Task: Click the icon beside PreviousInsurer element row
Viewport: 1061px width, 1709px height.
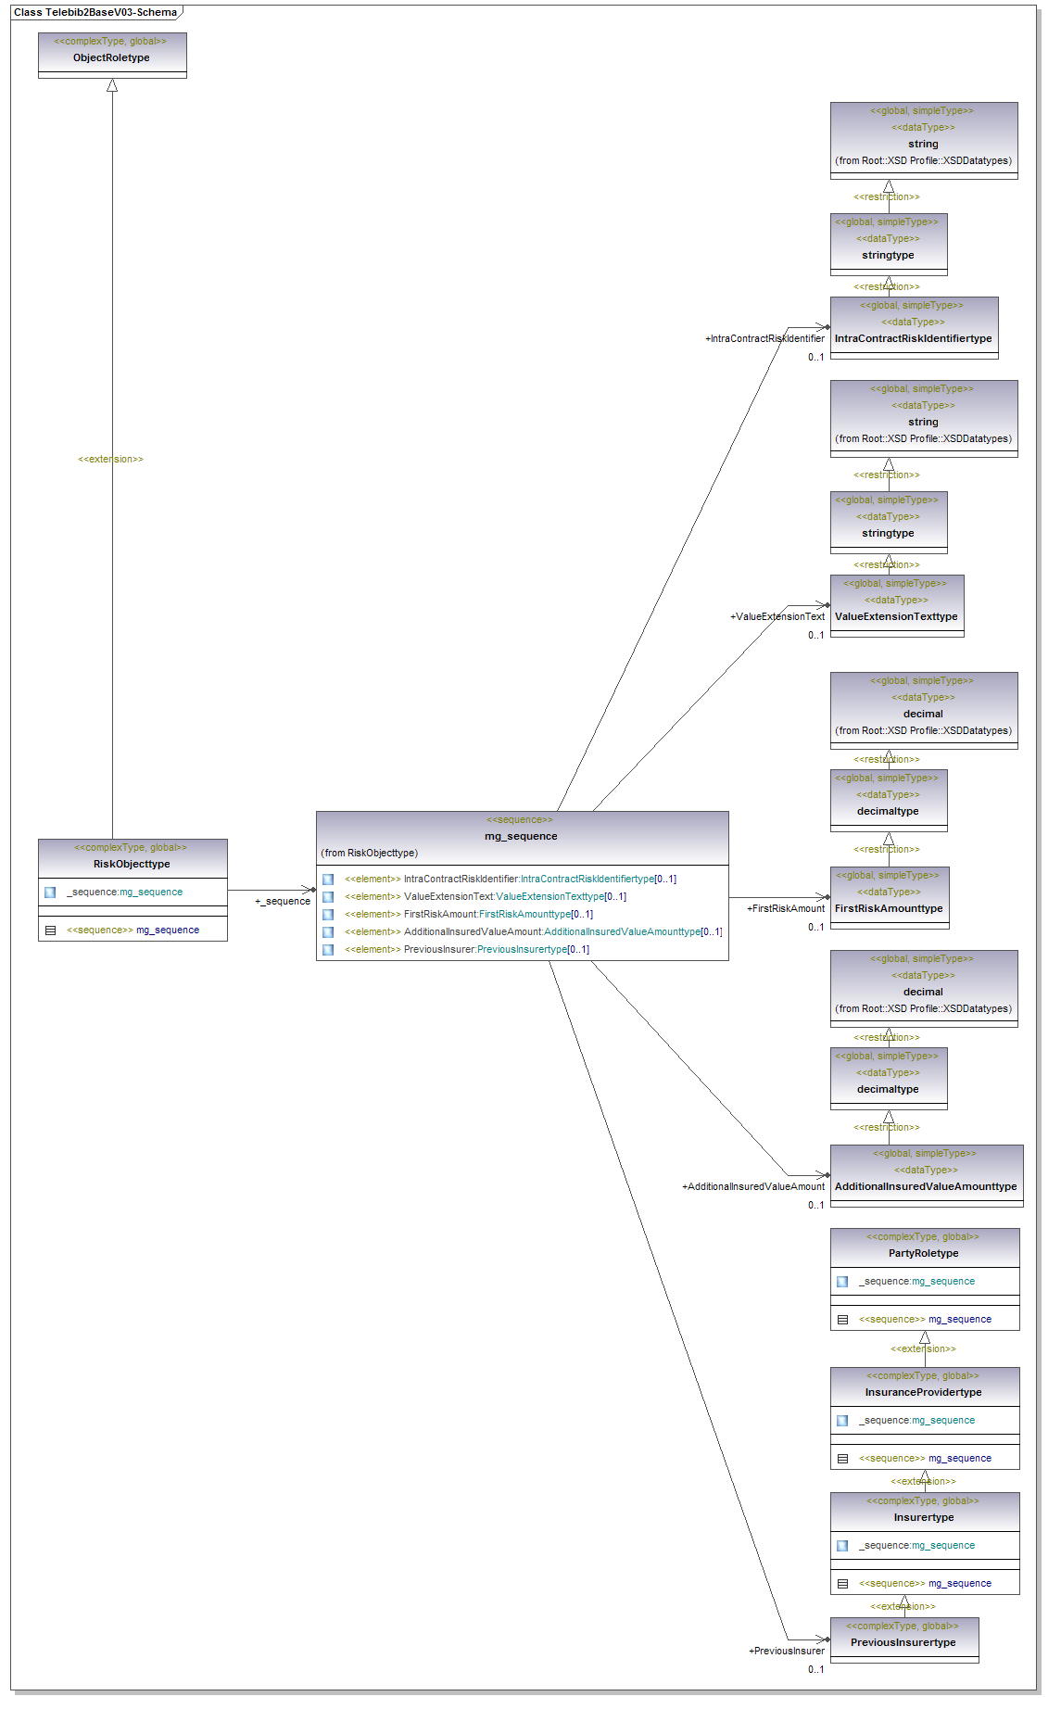Action: click(328, 950)
